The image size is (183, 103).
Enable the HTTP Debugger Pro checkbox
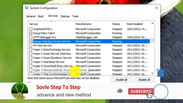[31, 37]
